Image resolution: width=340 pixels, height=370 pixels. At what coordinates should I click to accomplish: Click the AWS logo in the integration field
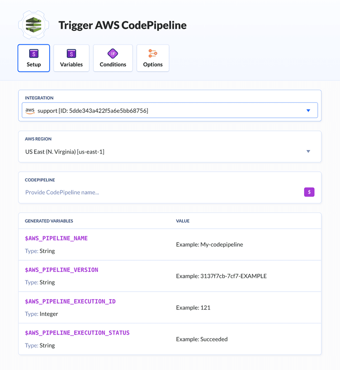click(30, 110)
